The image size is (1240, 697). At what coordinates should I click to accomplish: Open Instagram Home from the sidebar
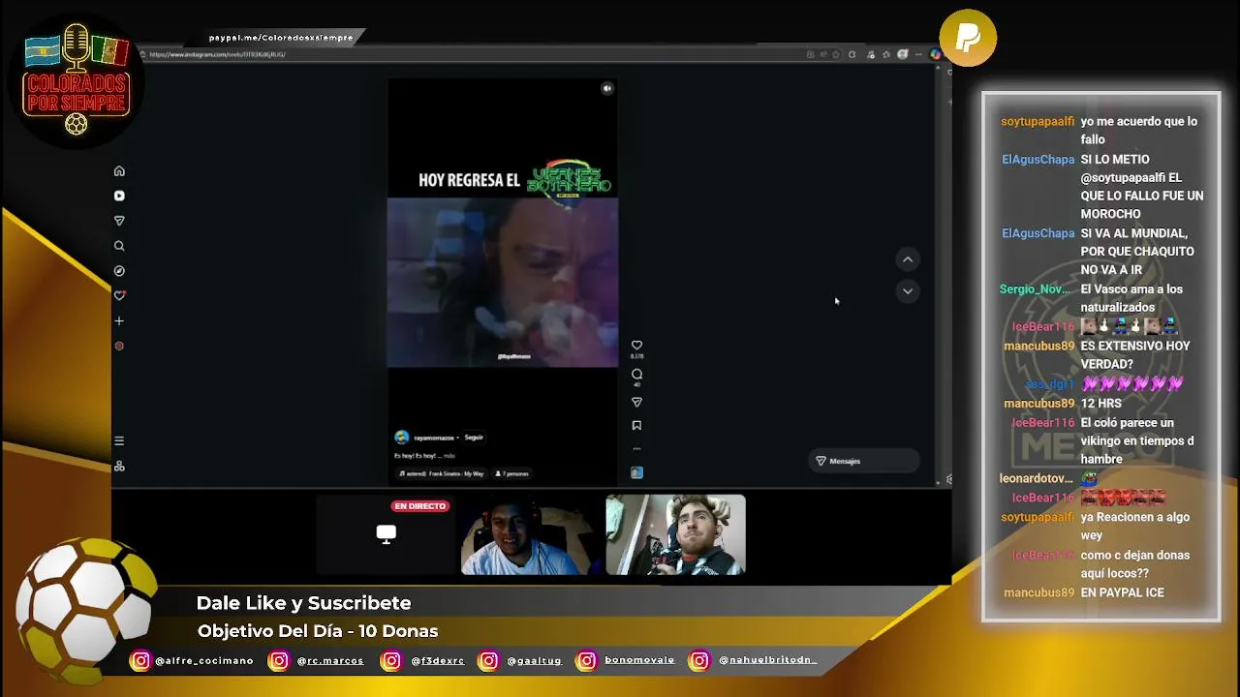pos(119,171)
